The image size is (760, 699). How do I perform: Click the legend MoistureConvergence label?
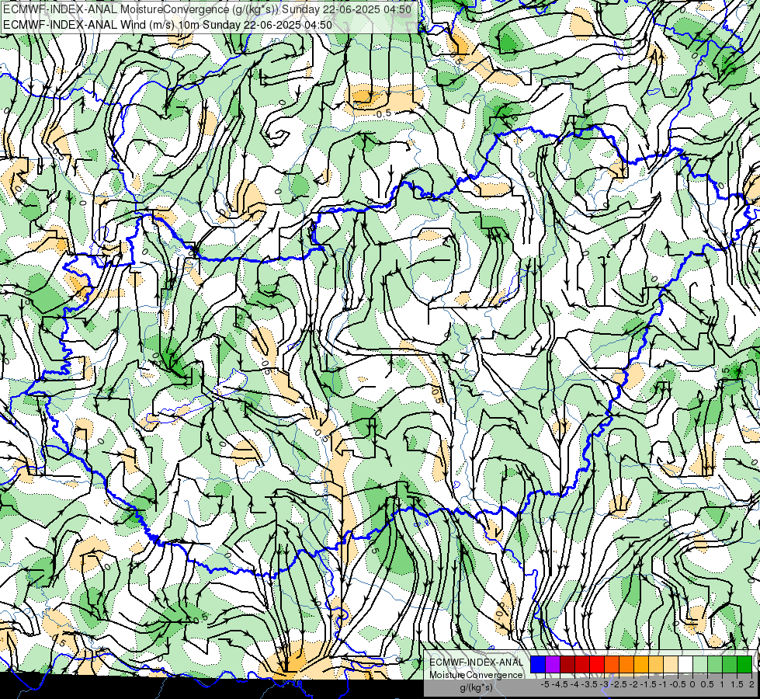(476, 675)
